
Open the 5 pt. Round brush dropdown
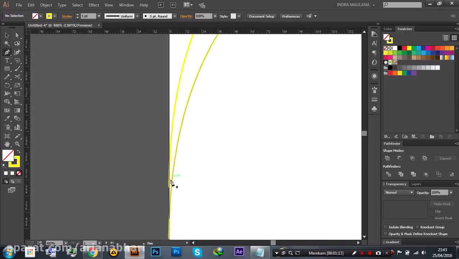(x=174, y=16)
